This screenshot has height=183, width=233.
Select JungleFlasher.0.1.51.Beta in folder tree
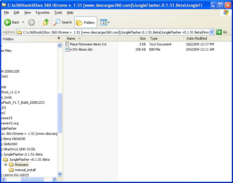pyautogui.click(x=23, y=154)
